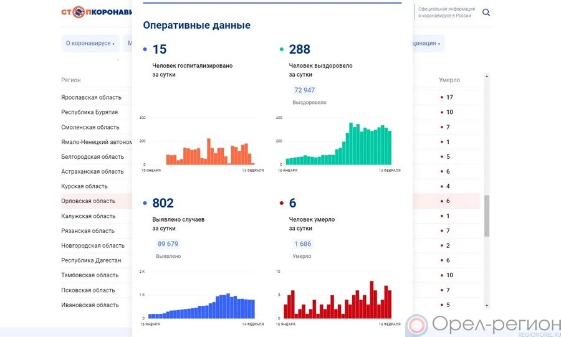Click the 89 679 detected cases badge
561x337 pixels.
coord(168,244)
